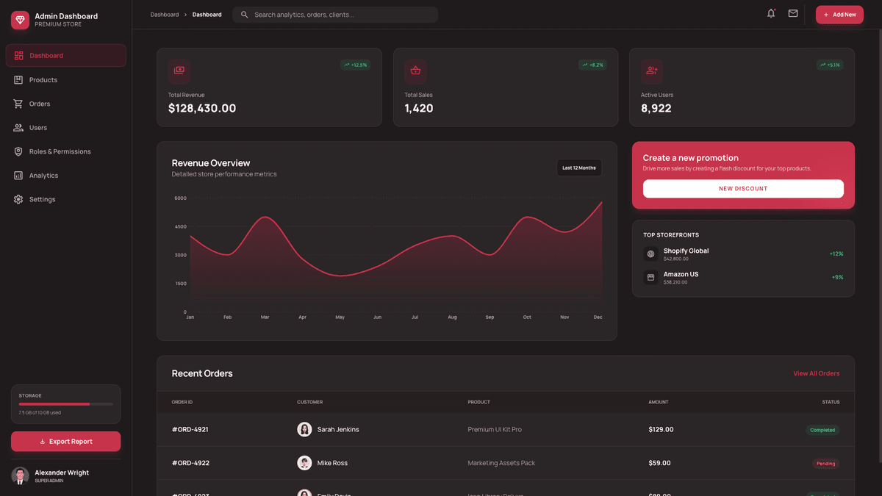Open View All Orders link

[816, 373]
